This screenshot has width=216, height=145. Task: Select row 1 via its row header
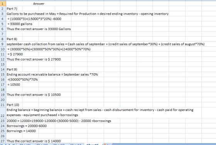(x=3, y=4)
